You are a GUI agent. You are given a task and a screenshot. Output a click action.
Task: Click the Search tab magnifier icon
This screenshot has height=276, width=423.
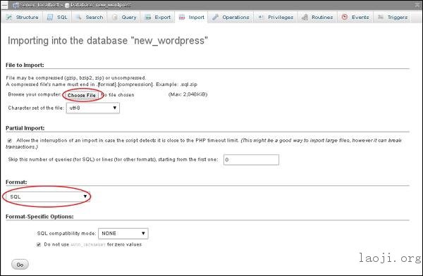[x=79, y=17]
